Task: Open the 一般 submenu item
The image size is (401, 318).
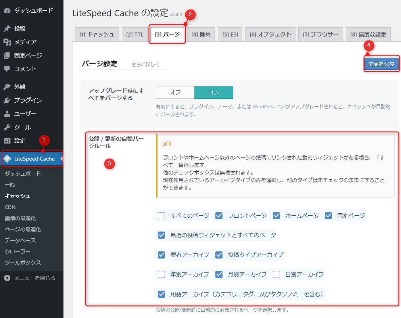Action: point(10,185)
